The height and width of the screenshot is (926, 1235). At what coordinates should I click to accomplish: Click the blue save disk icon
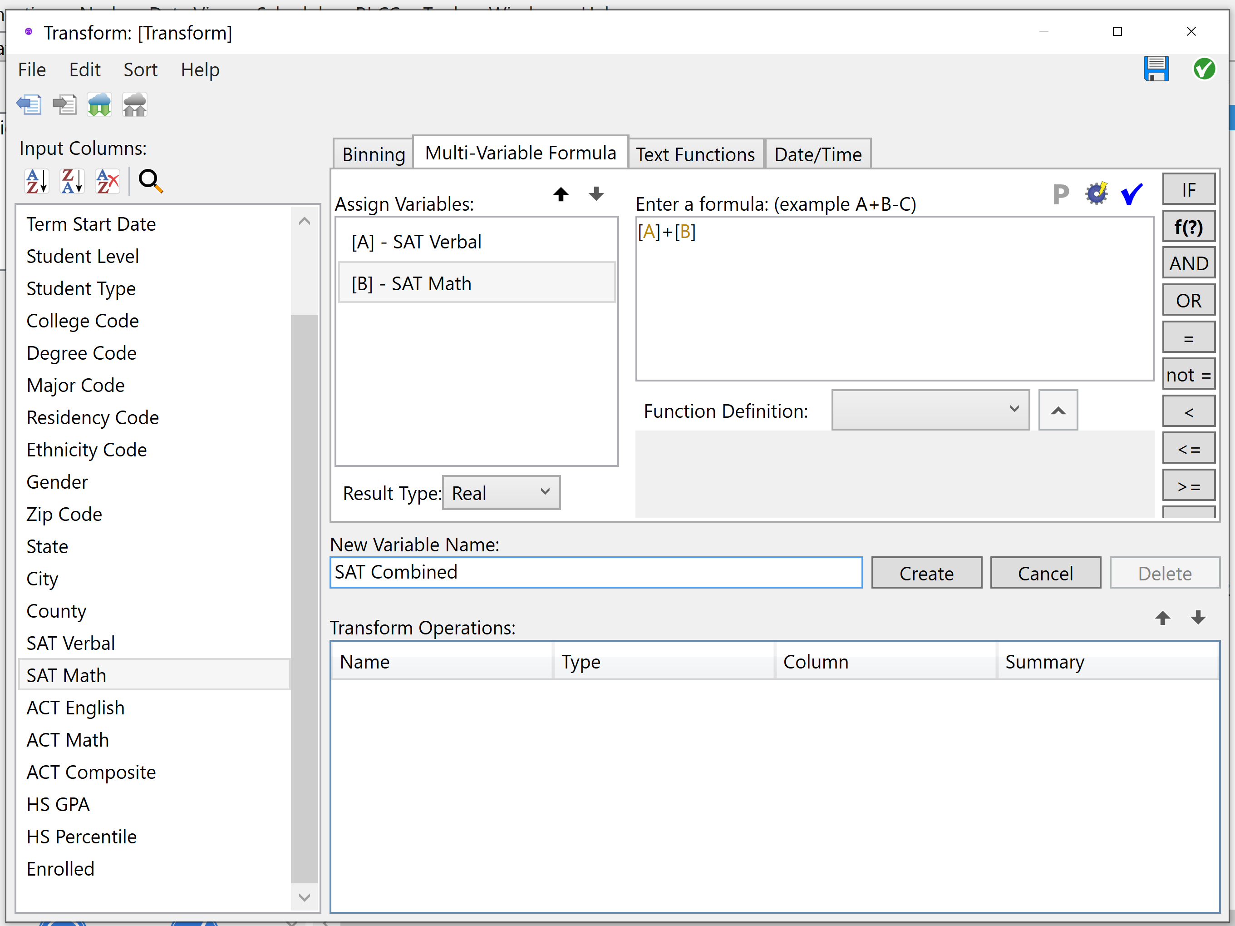(x=1156, y=69)
